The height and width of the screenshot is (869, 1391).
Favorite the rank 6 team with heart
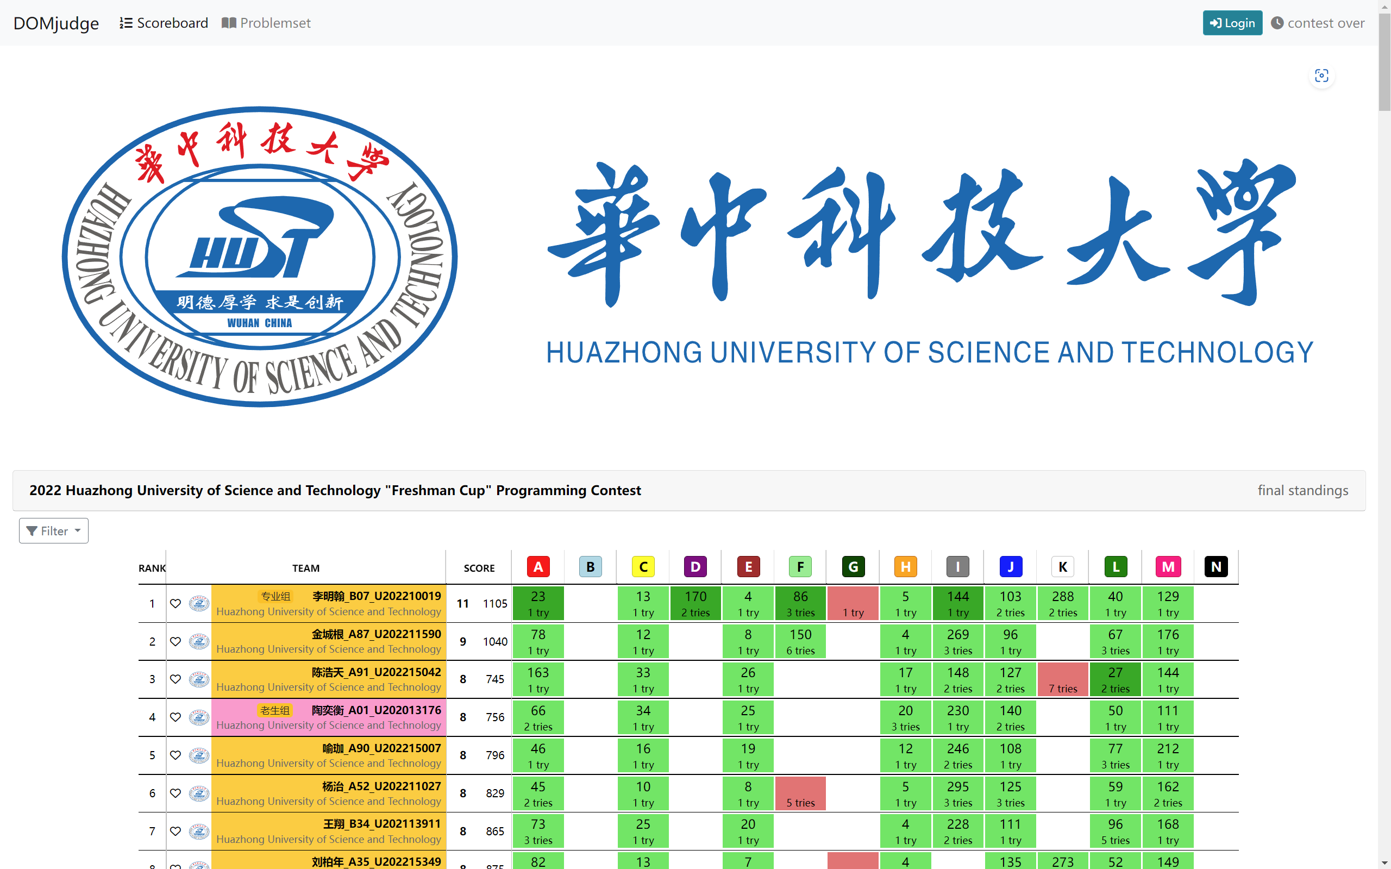pos(176,793)
